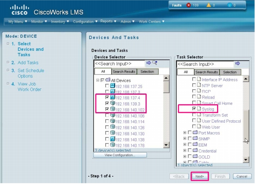Uncheck the 192.168.139.3 device checkbox

tap(107, 103)
